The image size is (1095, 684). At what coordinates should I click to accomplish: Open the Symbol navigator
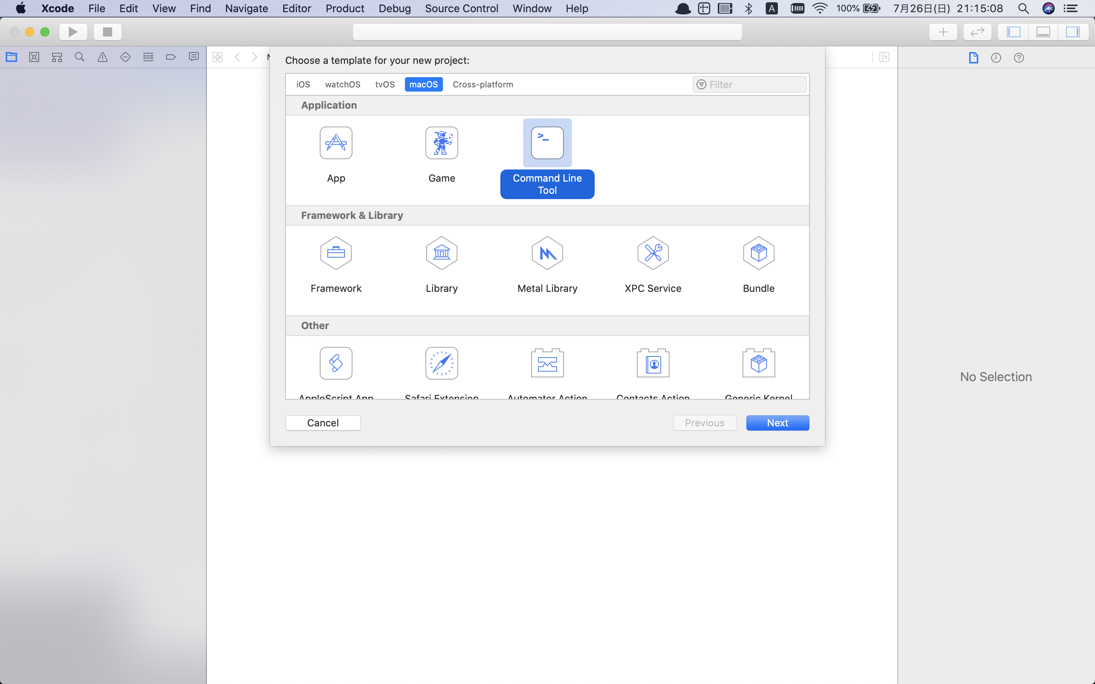pyautogui.click(x=57, y=57)
